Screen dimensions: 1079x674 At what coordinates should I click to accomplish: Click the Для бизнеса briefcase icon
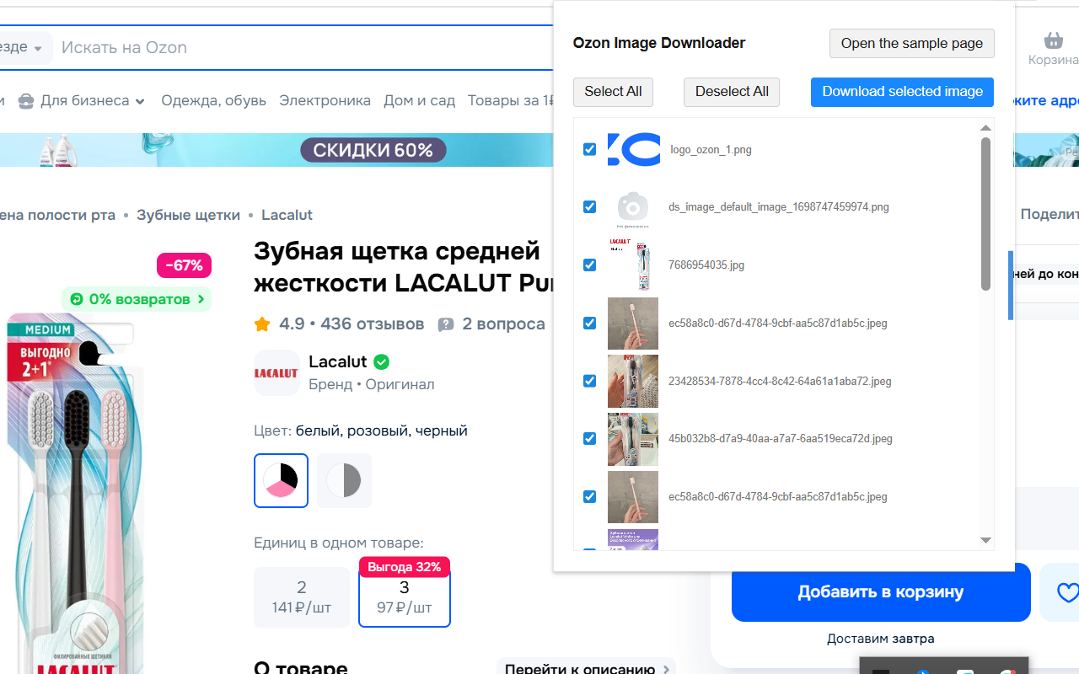[x=25, y=101]
